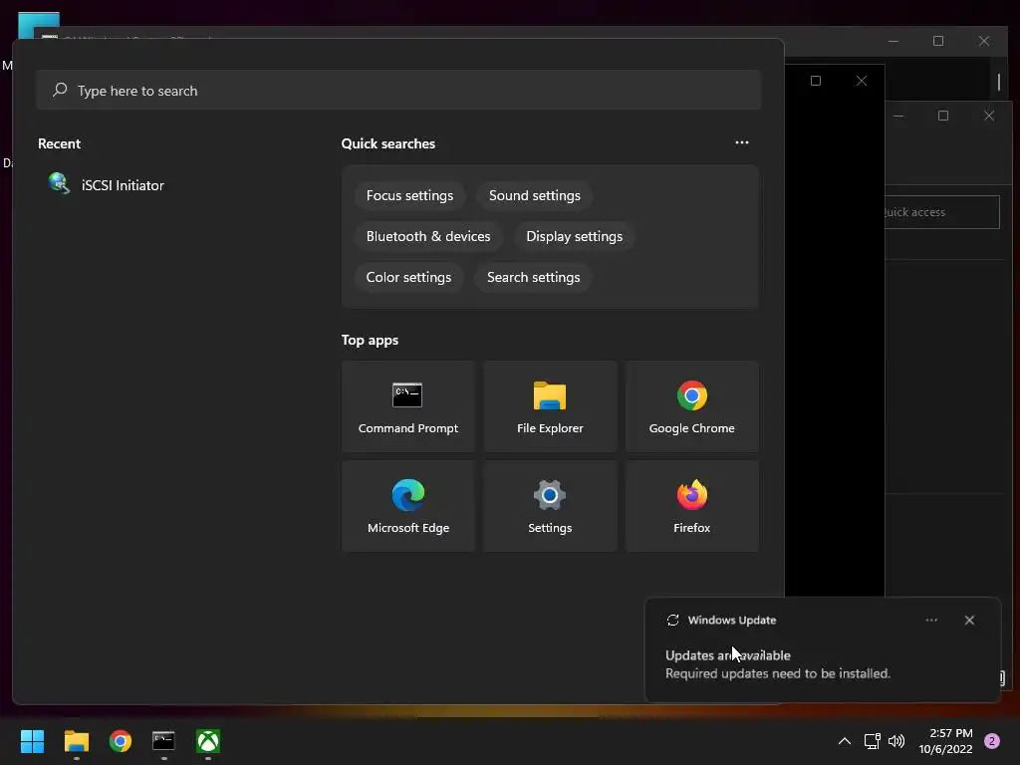Image resolution: width=1020 pixels, height=765 pixels.
Task: Launch File Explorer from Top apps
Action: click(x=550, y=406)
